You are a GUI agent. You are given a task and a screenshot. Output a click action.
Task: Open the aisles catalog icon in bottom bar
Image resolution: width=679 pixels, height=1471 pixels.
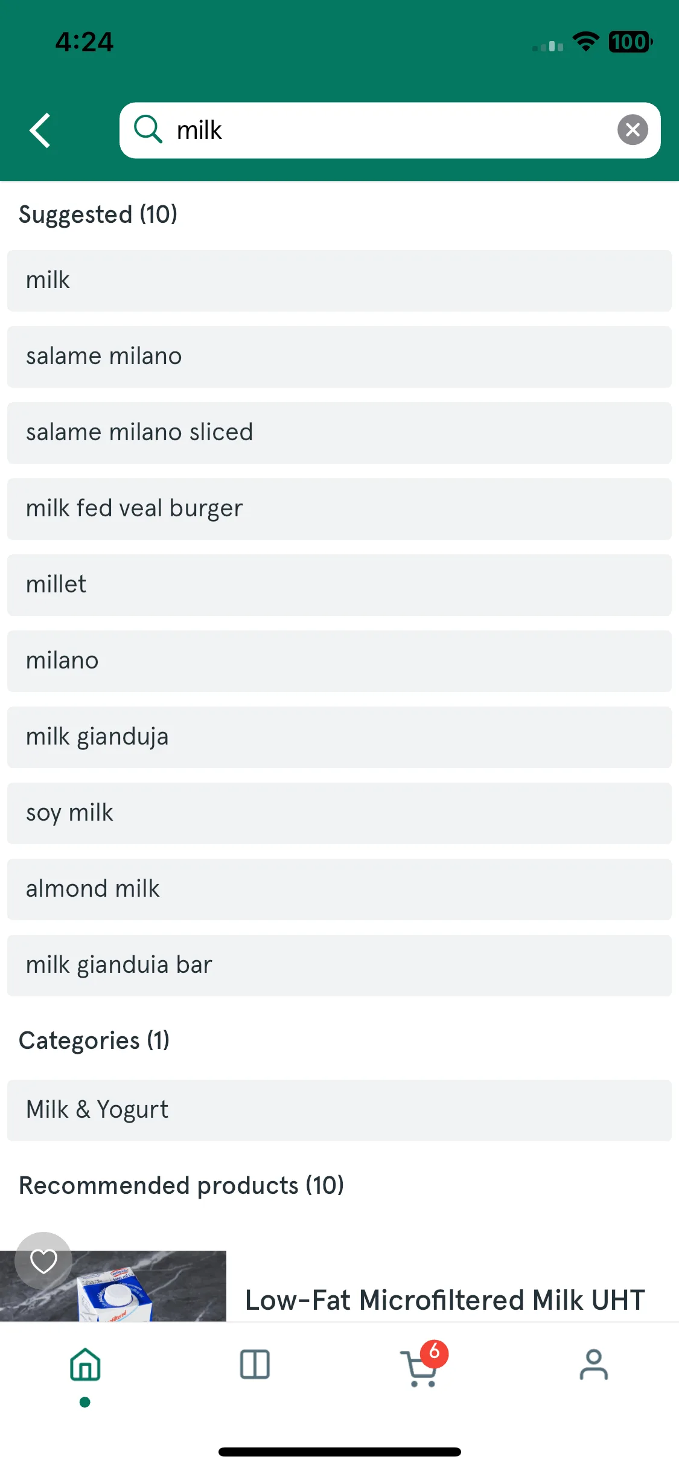[255, 1365]
